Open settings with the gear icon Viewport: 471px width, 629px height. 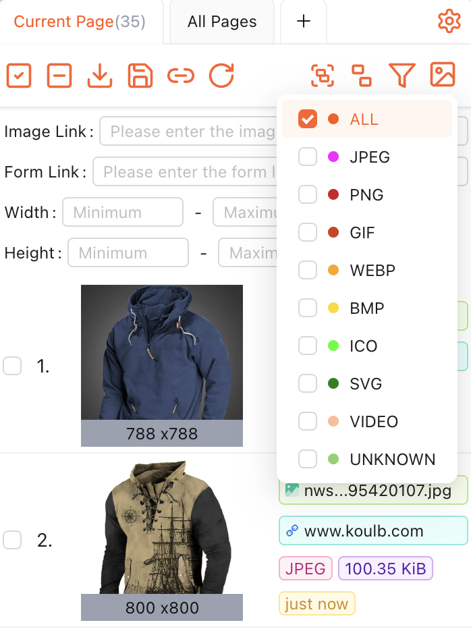pyautogui.click(x=449, y=21)
